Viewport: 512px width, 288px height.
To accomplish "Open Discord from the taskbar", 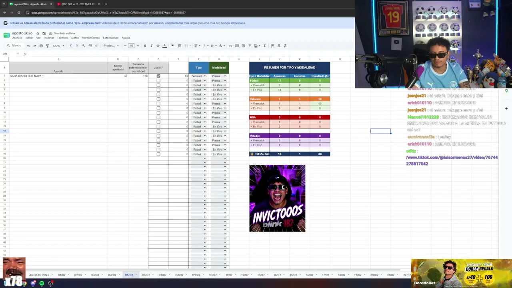I will 33,283.
